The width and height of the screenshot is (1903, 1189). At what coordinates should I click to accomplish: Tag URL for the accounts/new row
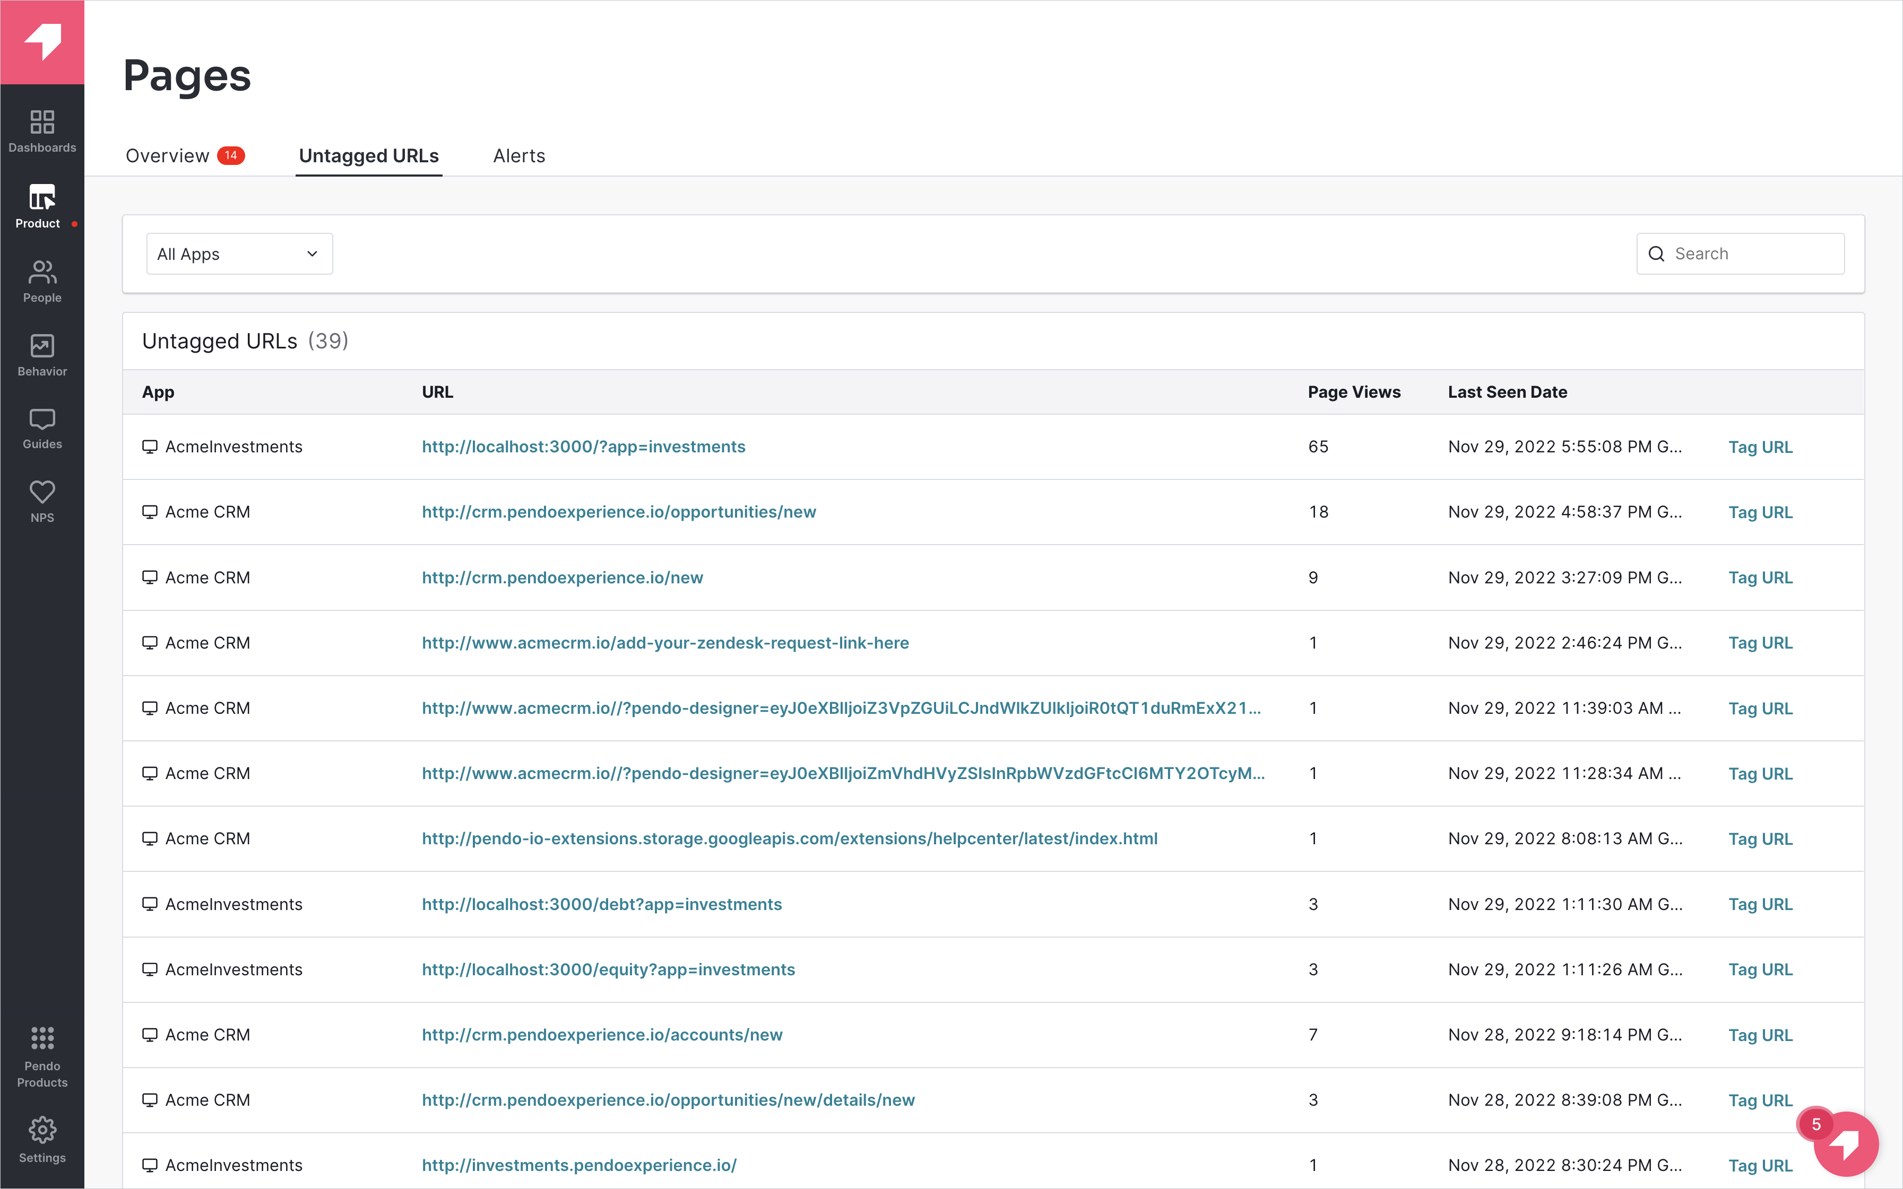click(1760, 1036)
